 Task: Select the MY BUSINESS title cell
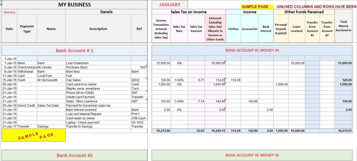tap(75, 4)
